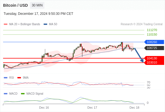Click the red 104130 target price tag
Image resolution: width=165 pixels, height=112 pixels.
pyautogui.click(x=154, y=58)
